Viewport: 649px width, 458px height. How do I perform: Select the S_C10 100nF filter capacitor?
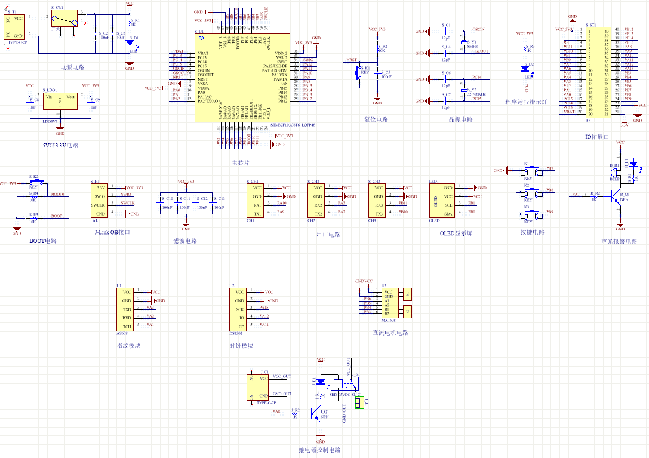(160, 203)
